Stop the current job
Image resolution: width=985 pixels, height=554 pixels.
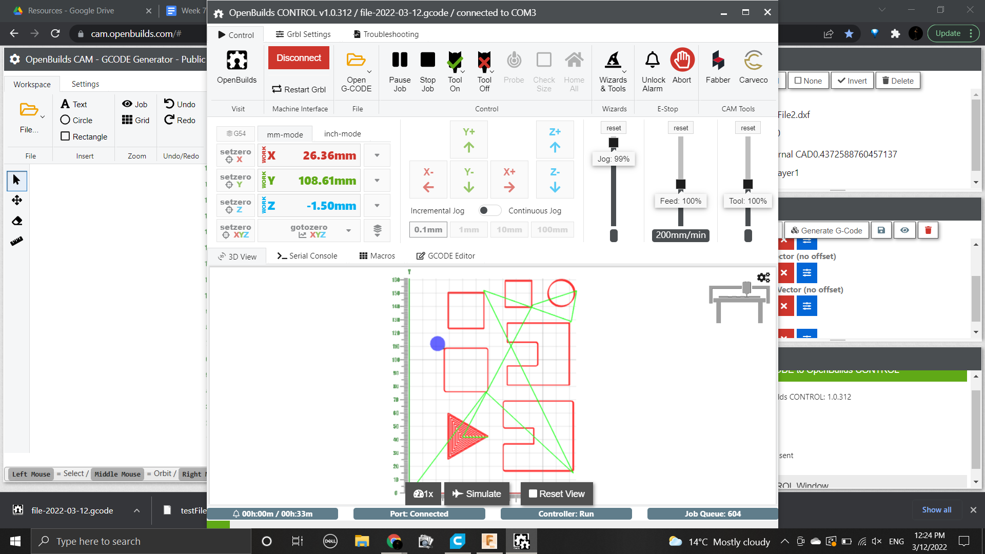click(x=427, y=71)
